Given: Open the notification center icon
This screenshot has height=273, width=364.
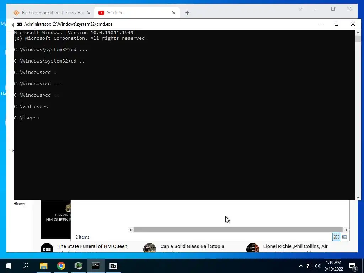Looking at the screenshot, I should 353,266.
